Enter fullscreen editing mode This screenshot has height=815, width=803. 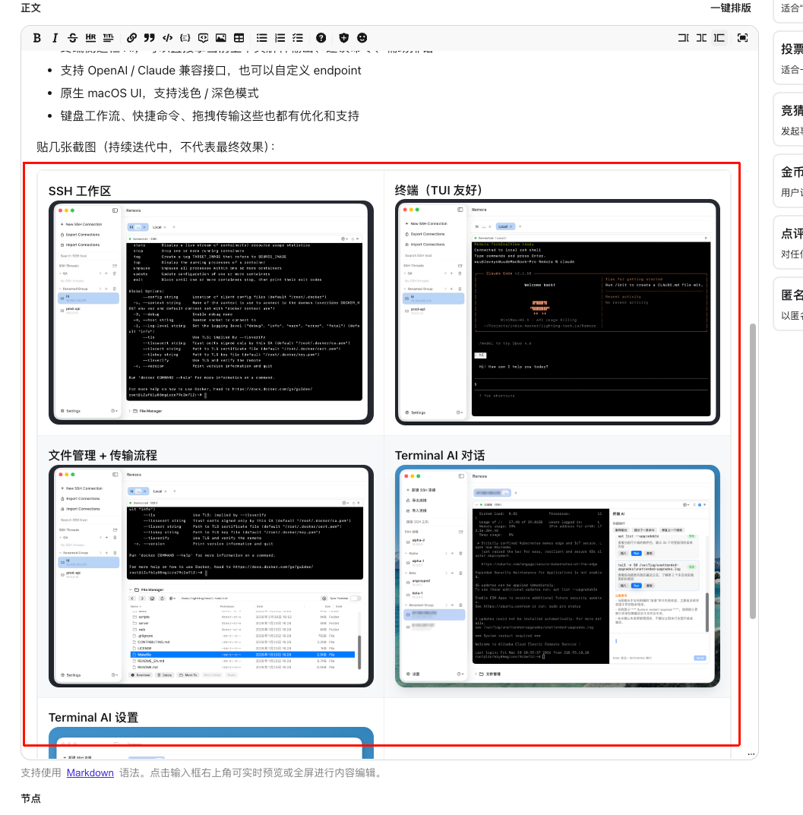point(742,38)
